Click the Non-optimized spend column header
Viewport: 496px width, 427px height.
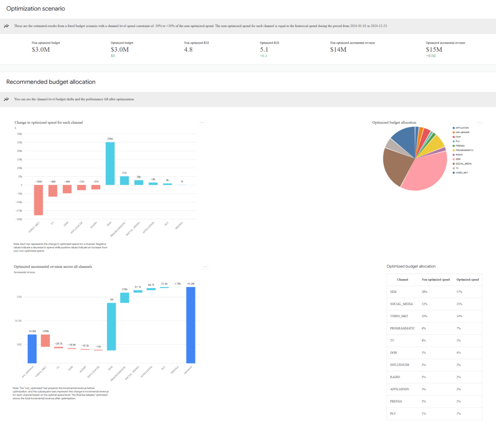point(436,280)
